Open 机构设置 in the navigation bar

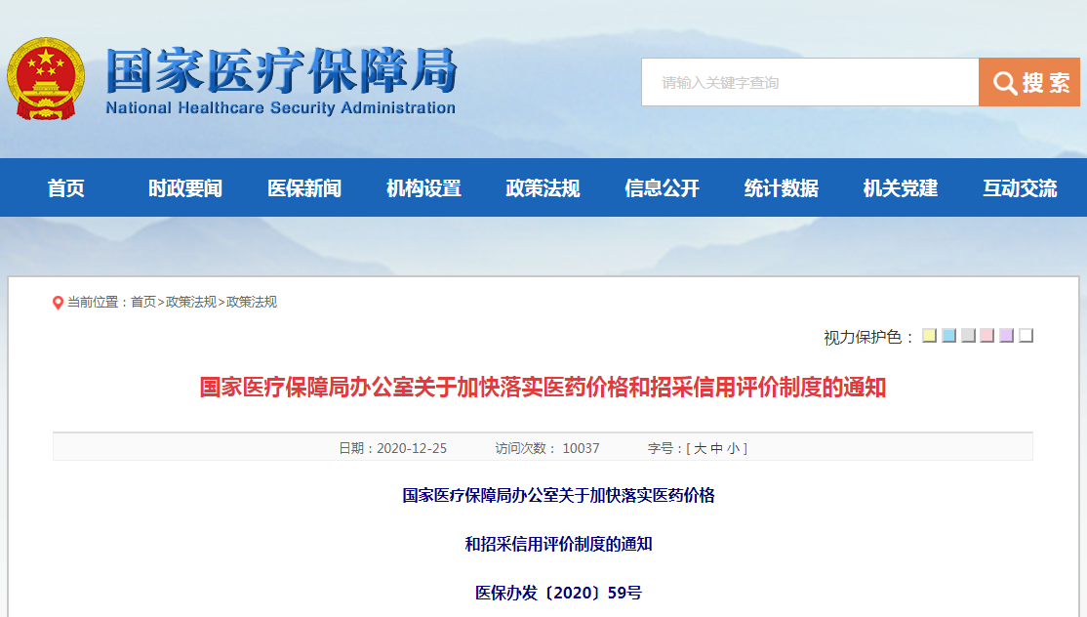tap(423, 188)
